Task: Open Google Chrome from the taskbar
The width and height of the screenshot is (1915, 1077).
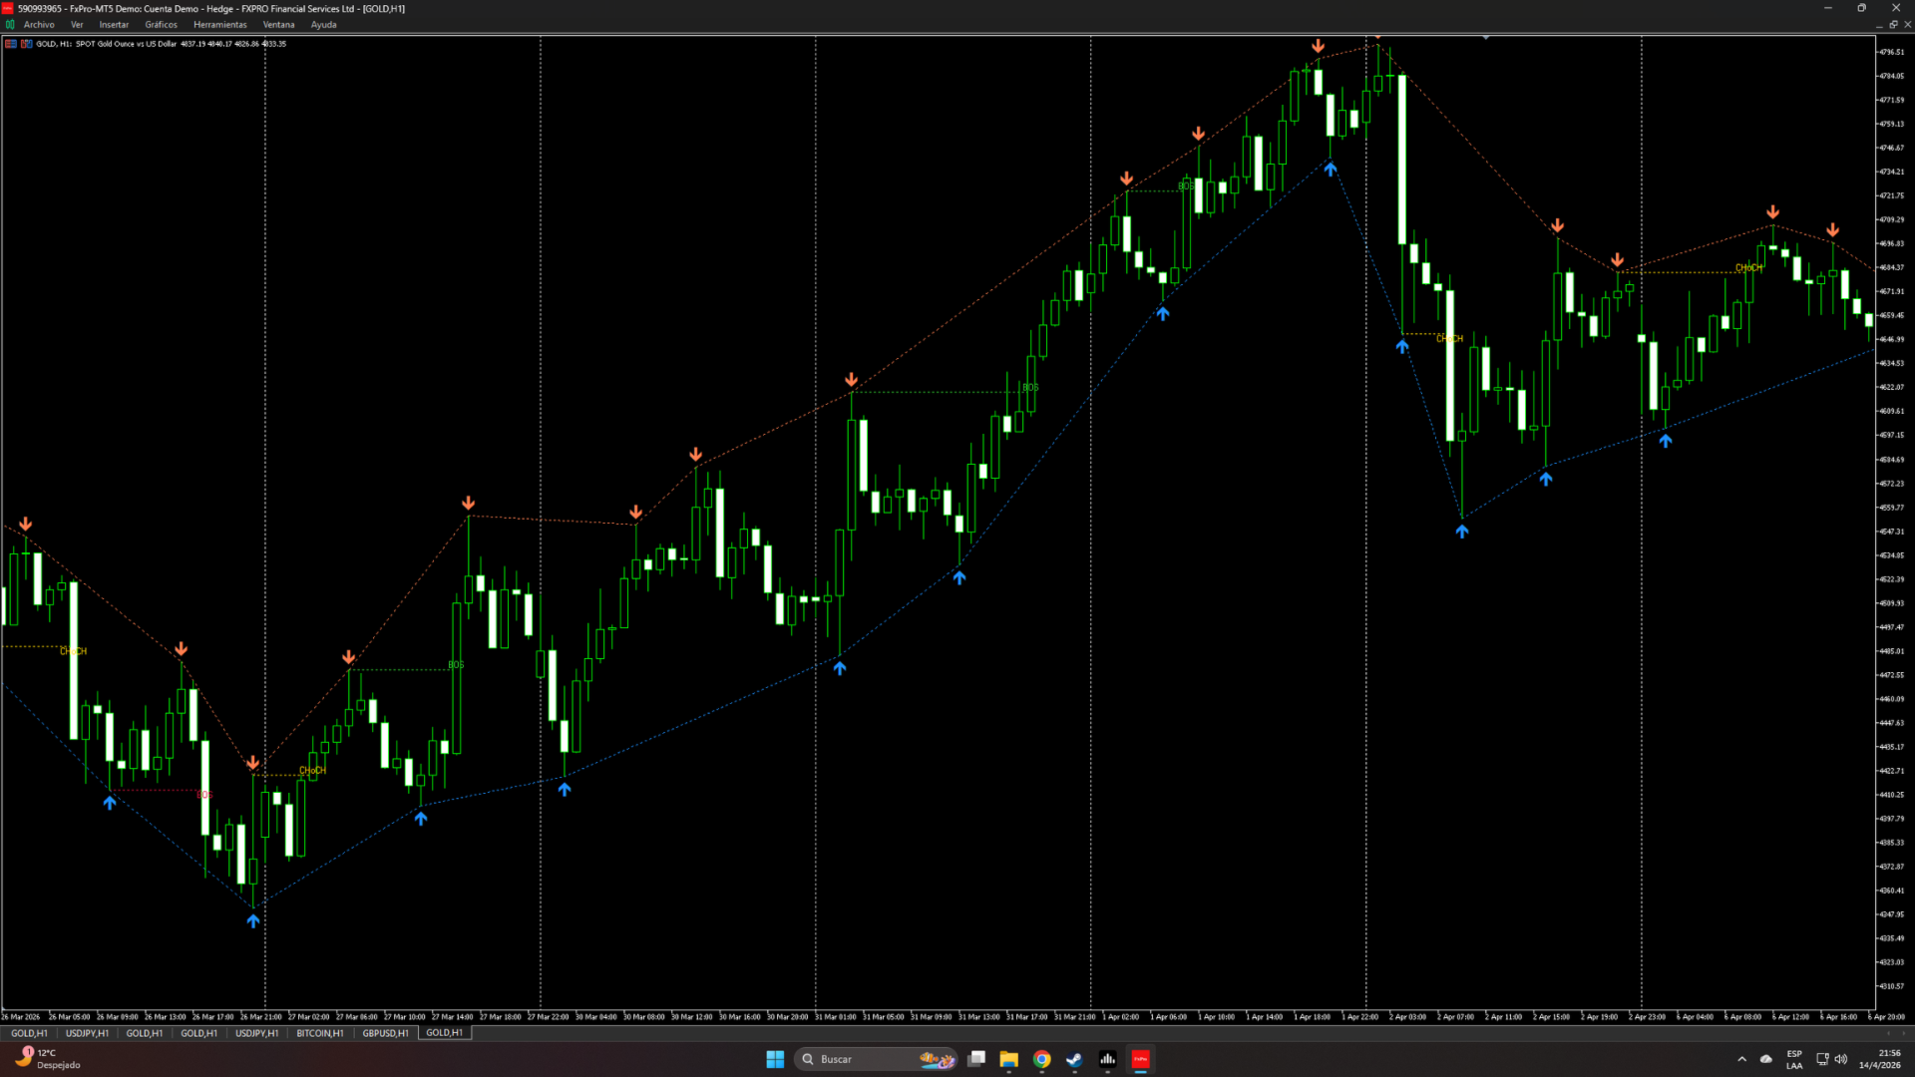Action: click(1041, 1059)
